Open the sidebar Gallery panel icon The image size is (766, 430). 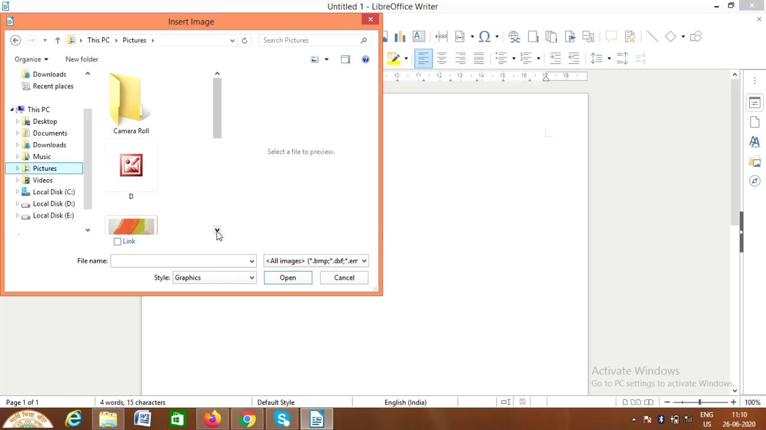point(755,161)
